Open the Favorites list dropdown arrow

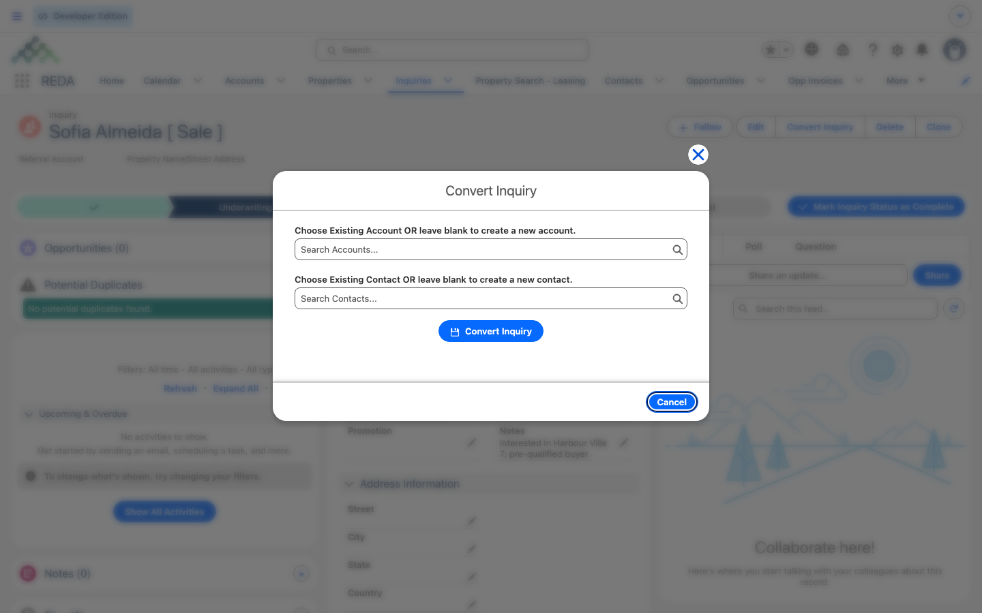(x=786, y=50)
